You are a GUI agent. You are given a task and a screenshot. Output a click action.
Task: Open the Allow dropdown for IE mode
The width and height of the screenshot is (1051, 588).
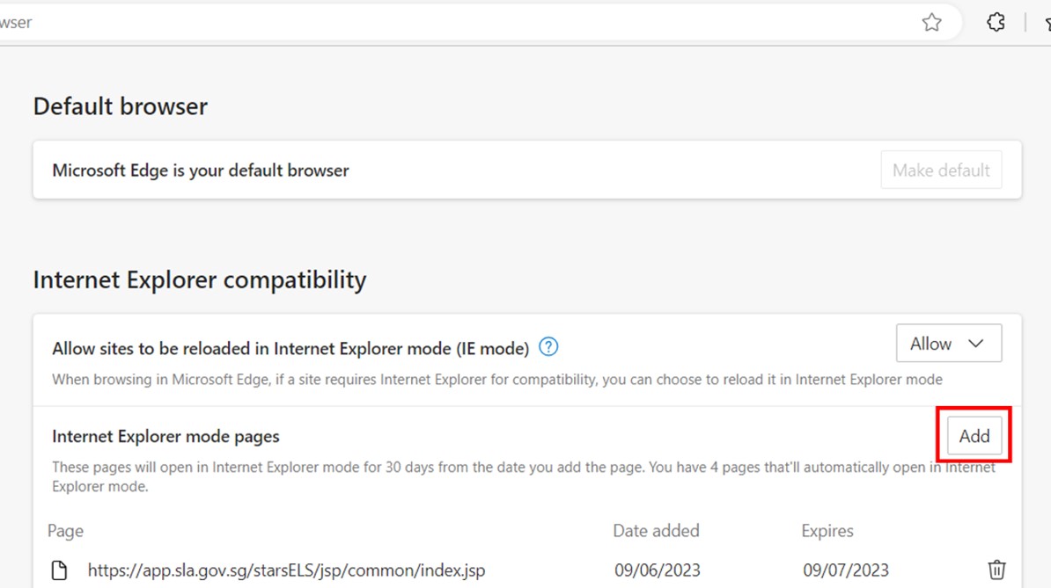(x=948, y=343)
